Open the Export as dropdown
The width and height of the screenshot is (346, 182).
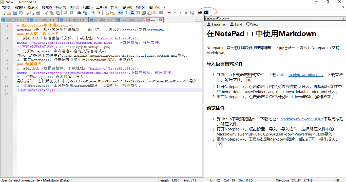tap(216, 24)
